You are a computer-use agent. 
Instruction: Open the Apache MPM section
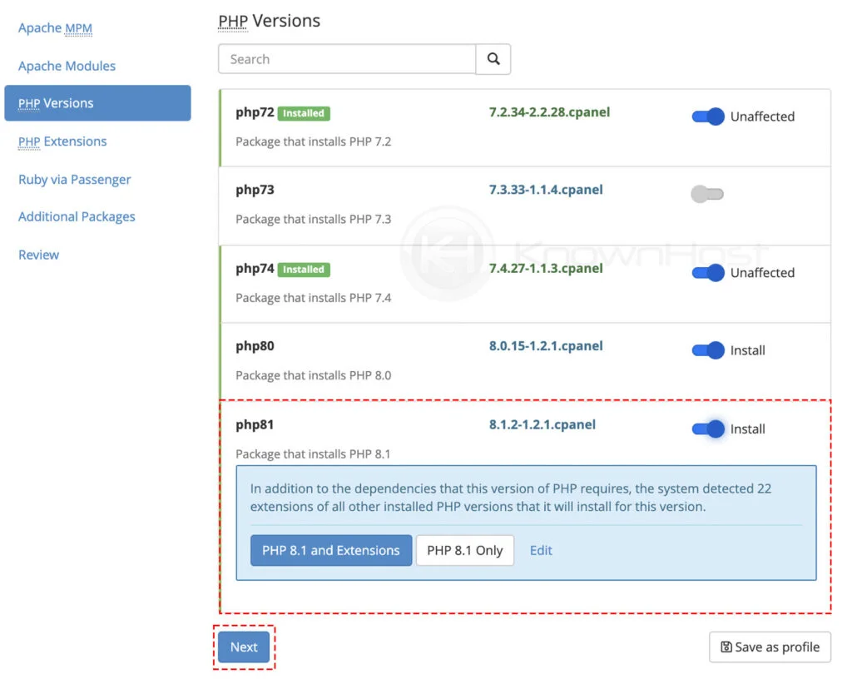coord(55,28)
